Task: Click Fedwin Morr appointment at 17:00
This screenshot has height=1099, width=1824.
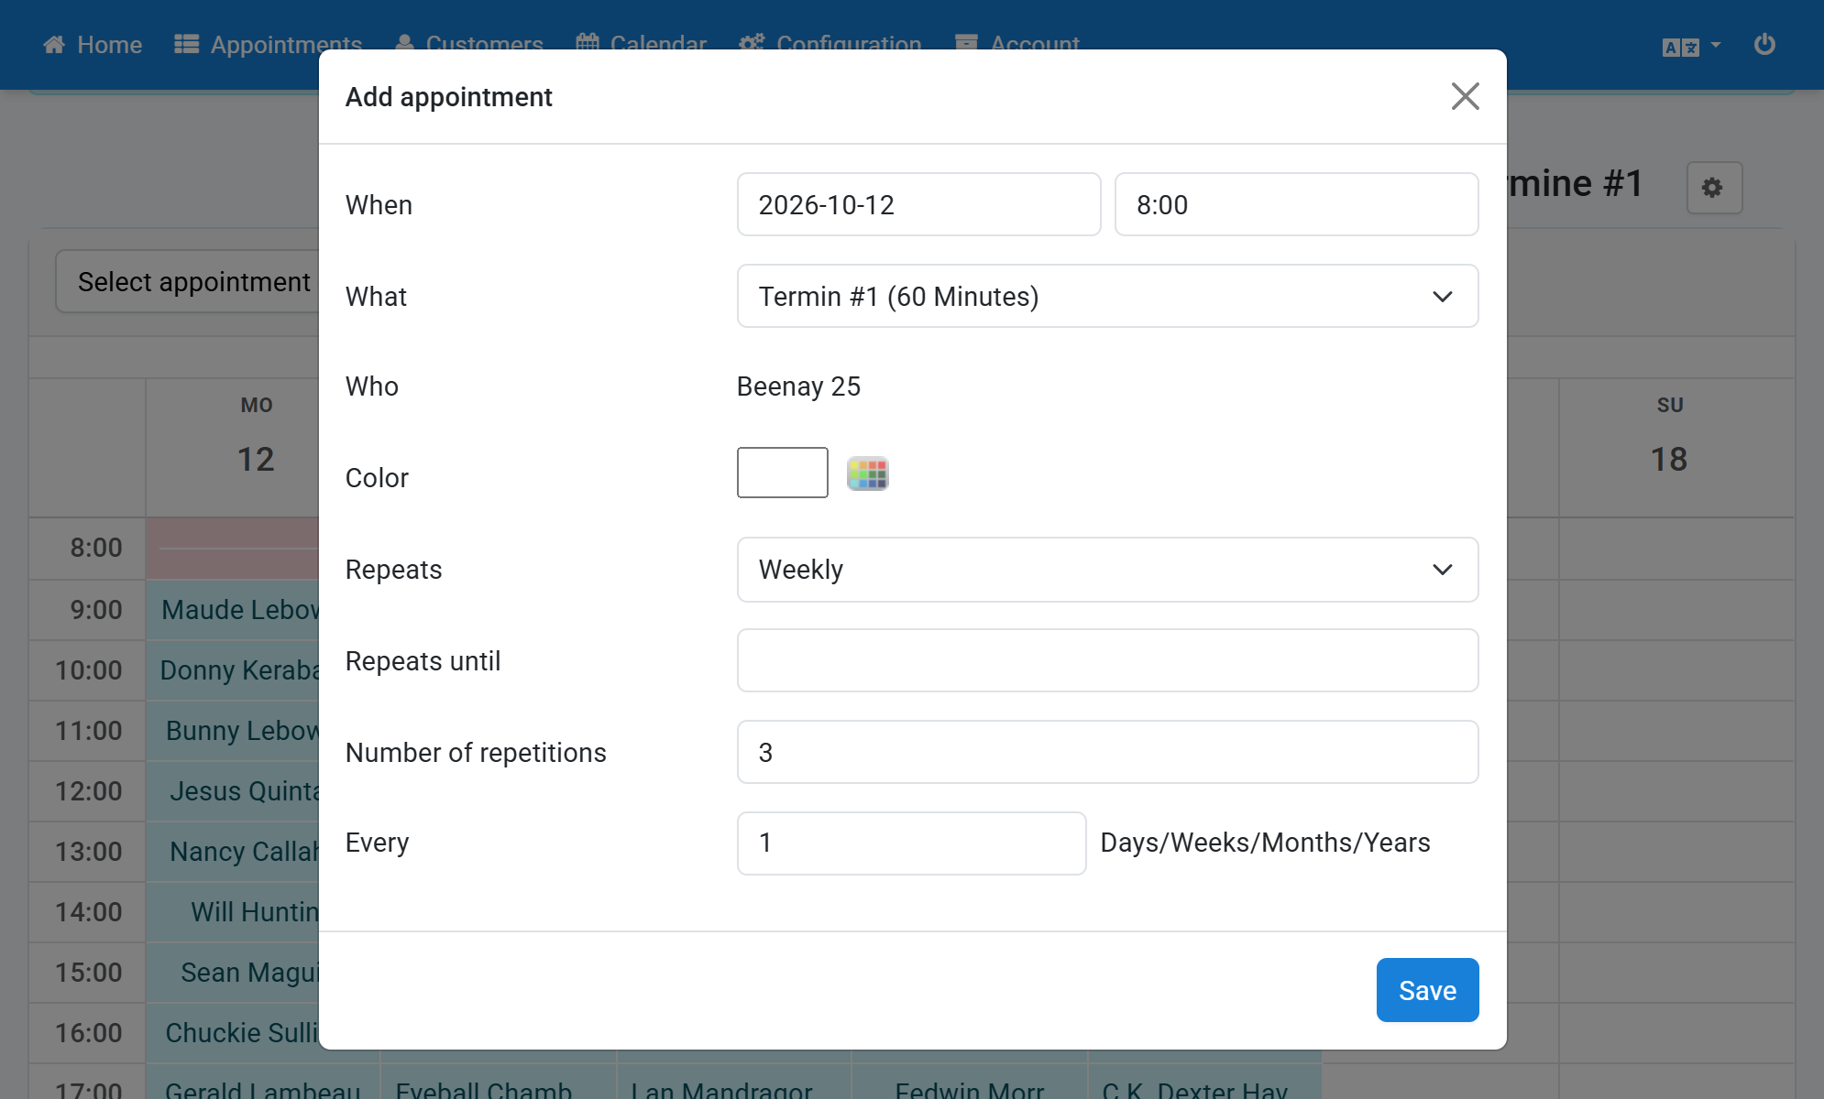Action: click(970, 1082)
